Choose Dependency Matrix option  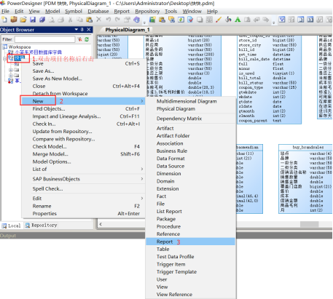(x=190, y=119)
